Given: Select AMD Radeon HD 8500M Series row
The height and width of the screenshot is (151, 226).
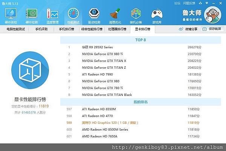Looking at the screenshot, I should coord(140,129).
